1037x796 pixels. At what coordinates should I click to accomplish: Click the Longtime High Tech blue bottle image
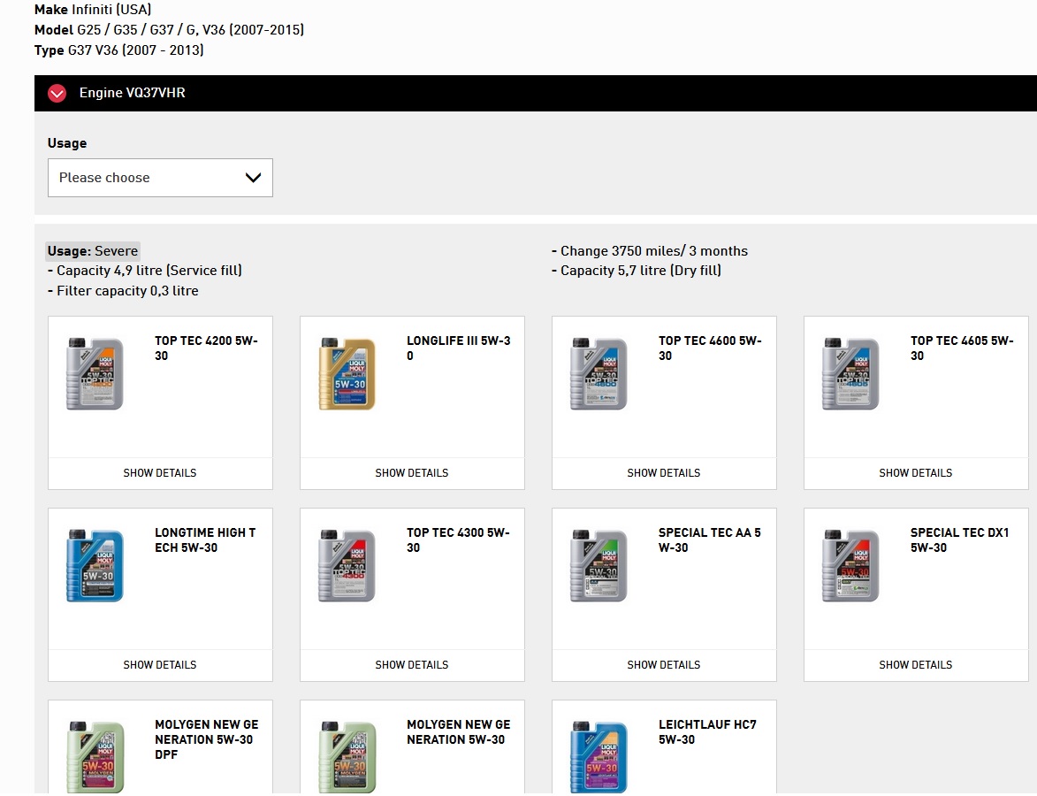[x=95, y=565]
